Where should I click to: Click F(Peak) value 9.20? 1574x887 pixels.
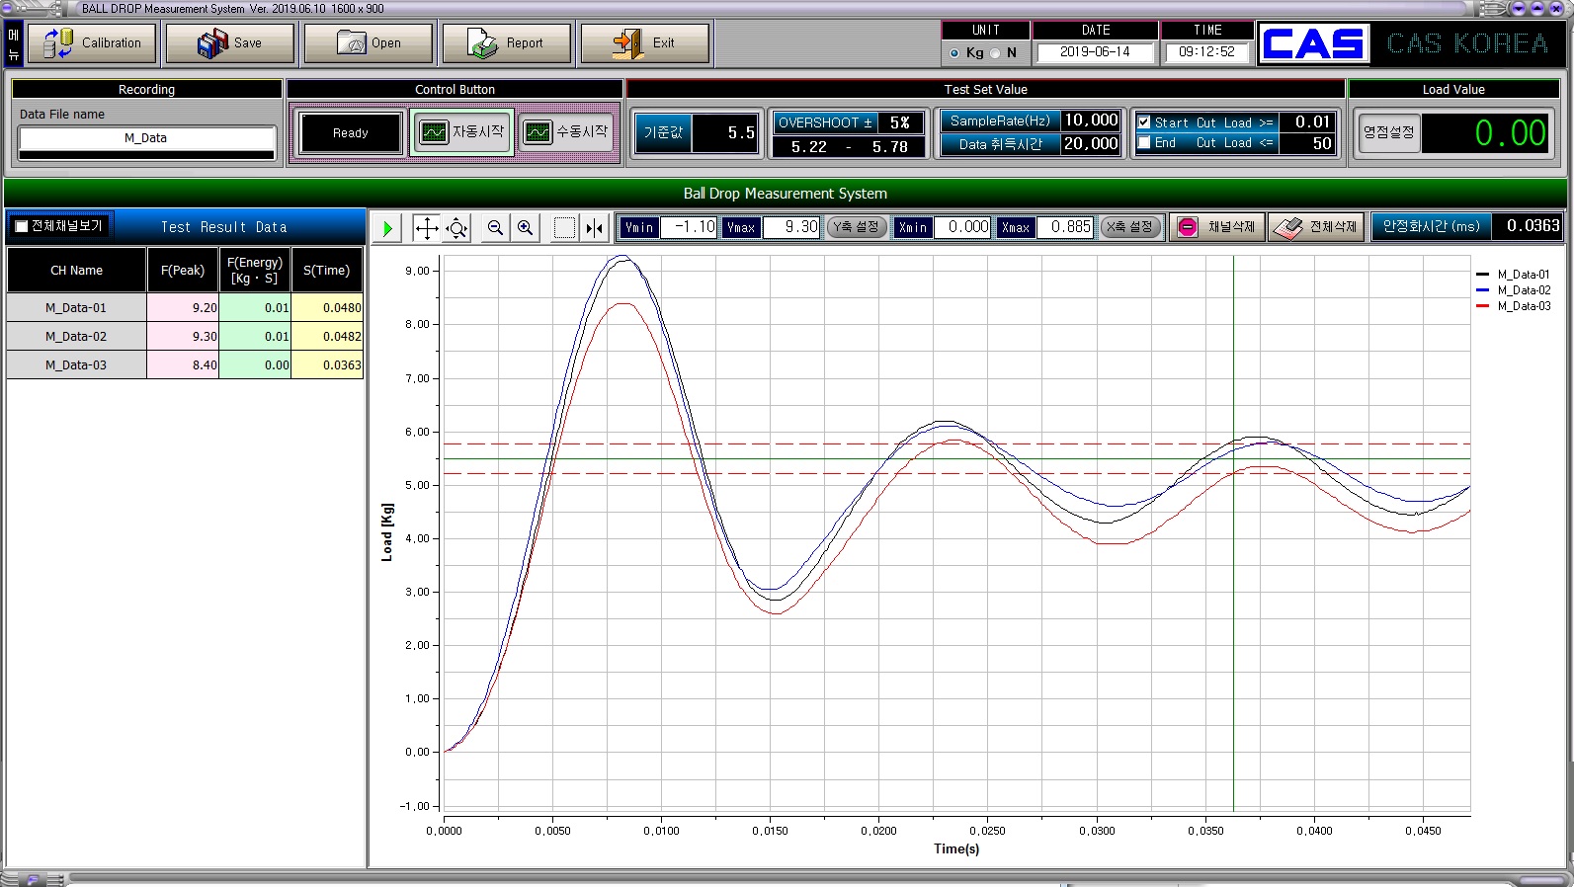click(x=183, y=308)
